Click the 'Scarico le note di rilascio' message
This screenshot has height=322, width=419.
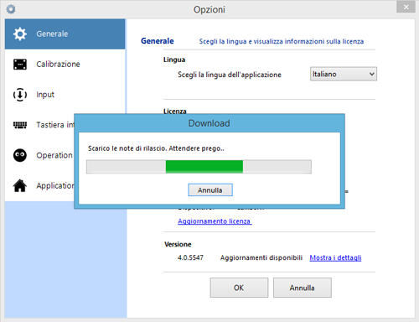tap(156, 148)
